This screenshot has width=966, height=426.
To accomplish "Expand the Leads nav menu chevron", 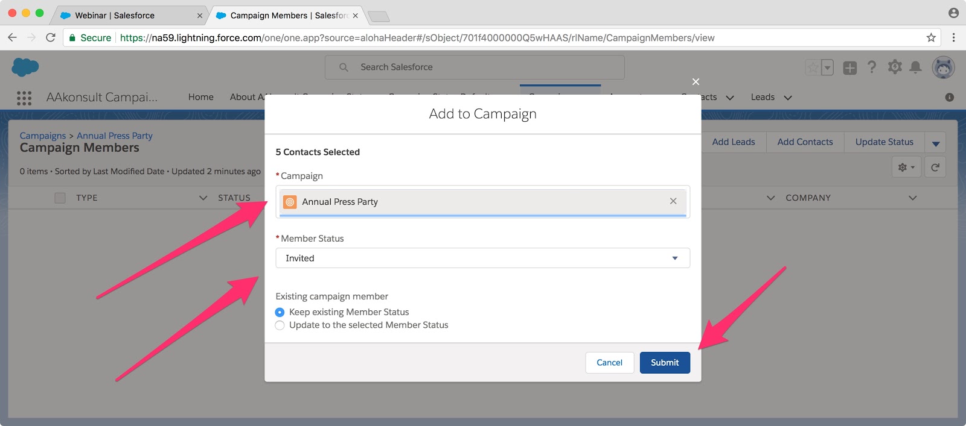I will (788, 98).
